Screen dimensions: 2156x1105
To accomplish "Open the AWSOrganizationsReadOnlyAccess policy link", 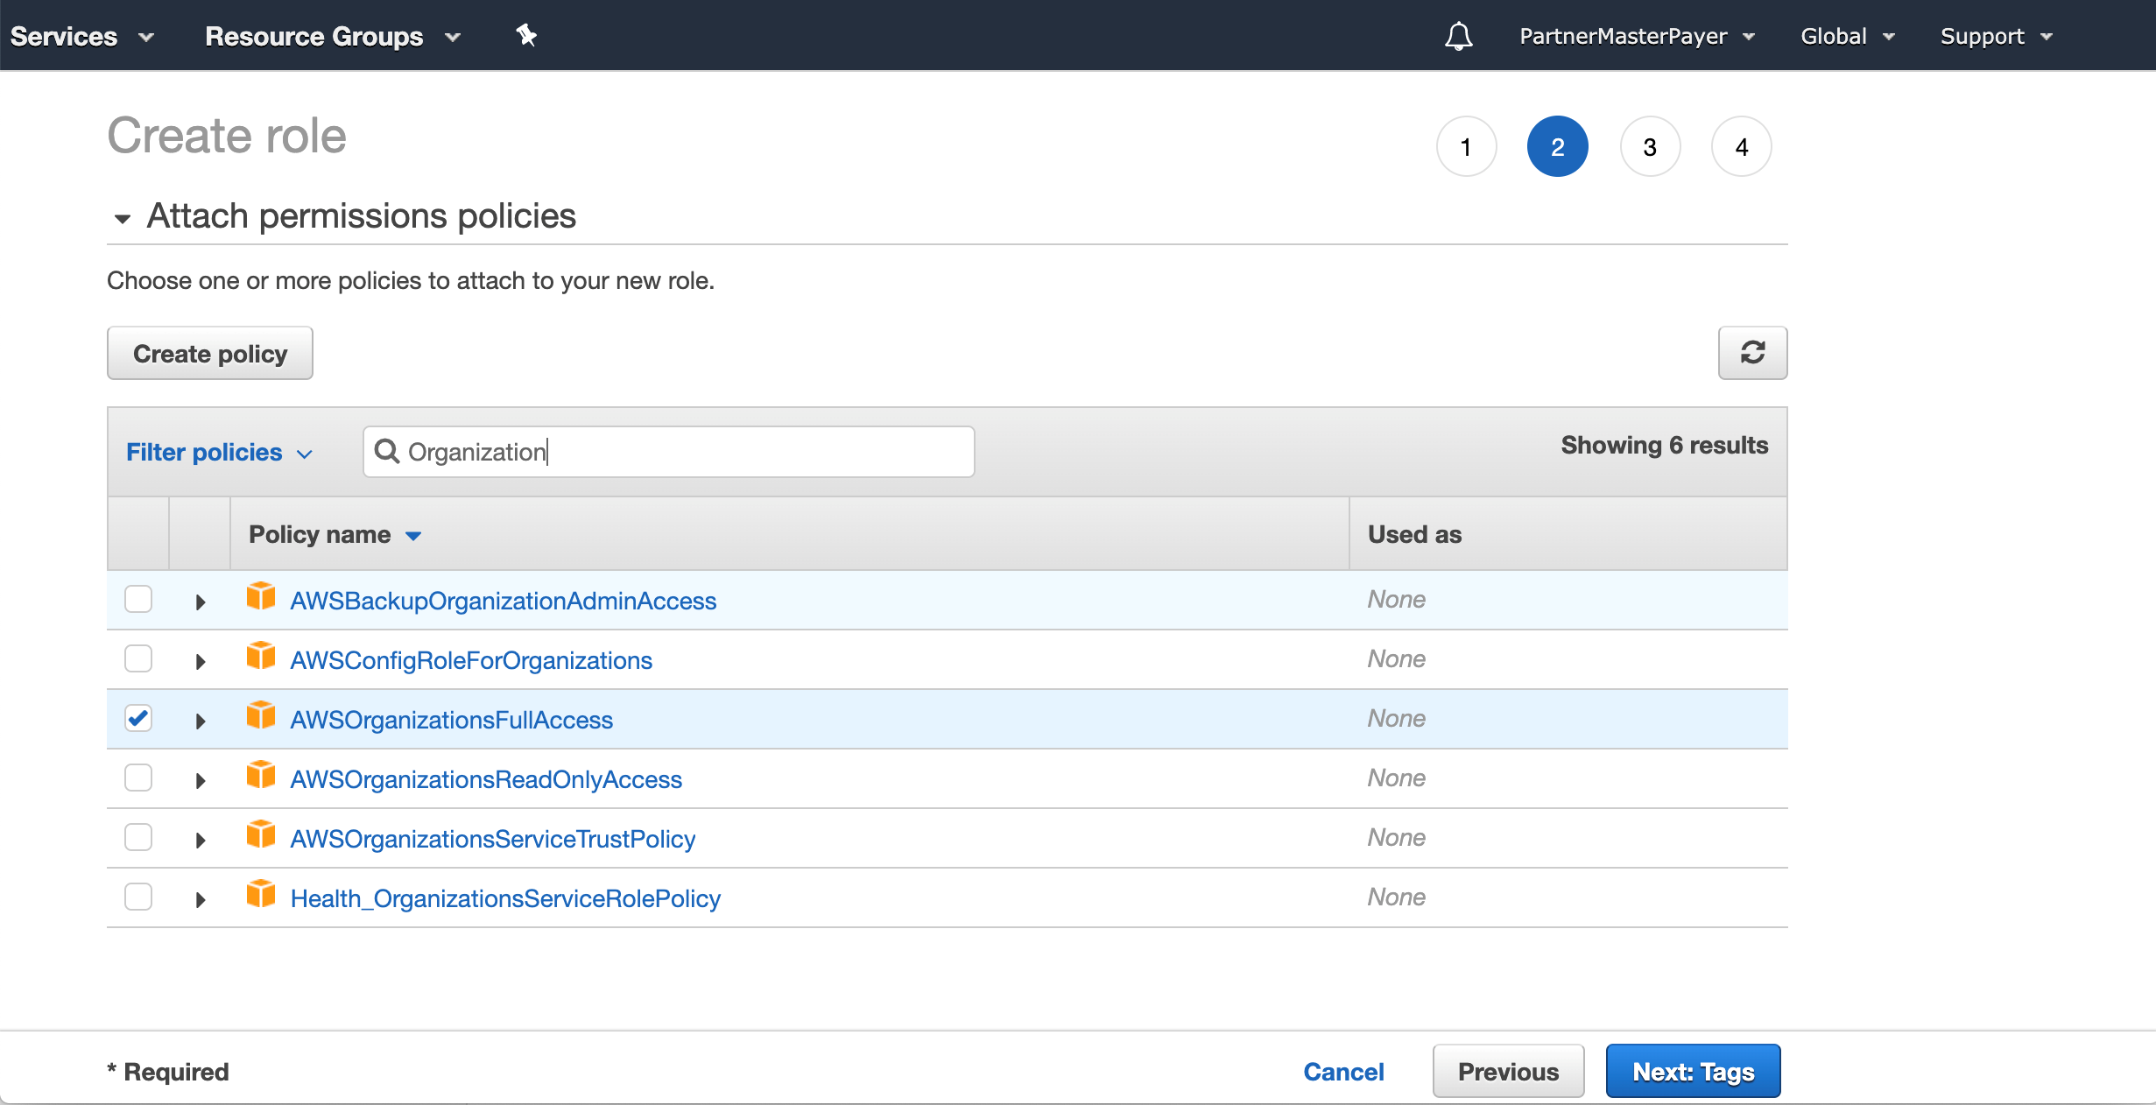I will [486, 779].
